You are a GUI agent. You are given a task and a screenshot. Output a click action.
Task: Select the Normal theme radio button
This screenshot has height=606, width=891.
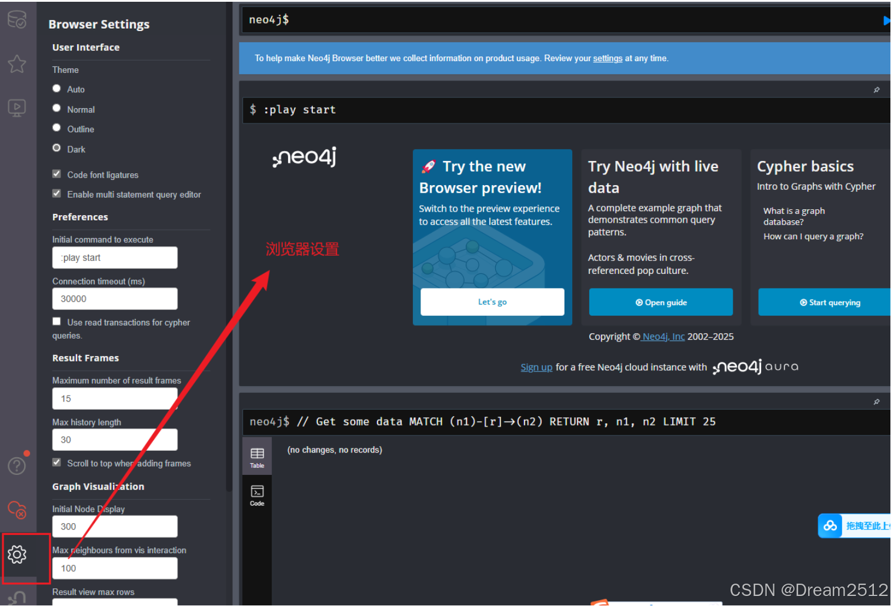pyautogui.click(x=56, y=108)
